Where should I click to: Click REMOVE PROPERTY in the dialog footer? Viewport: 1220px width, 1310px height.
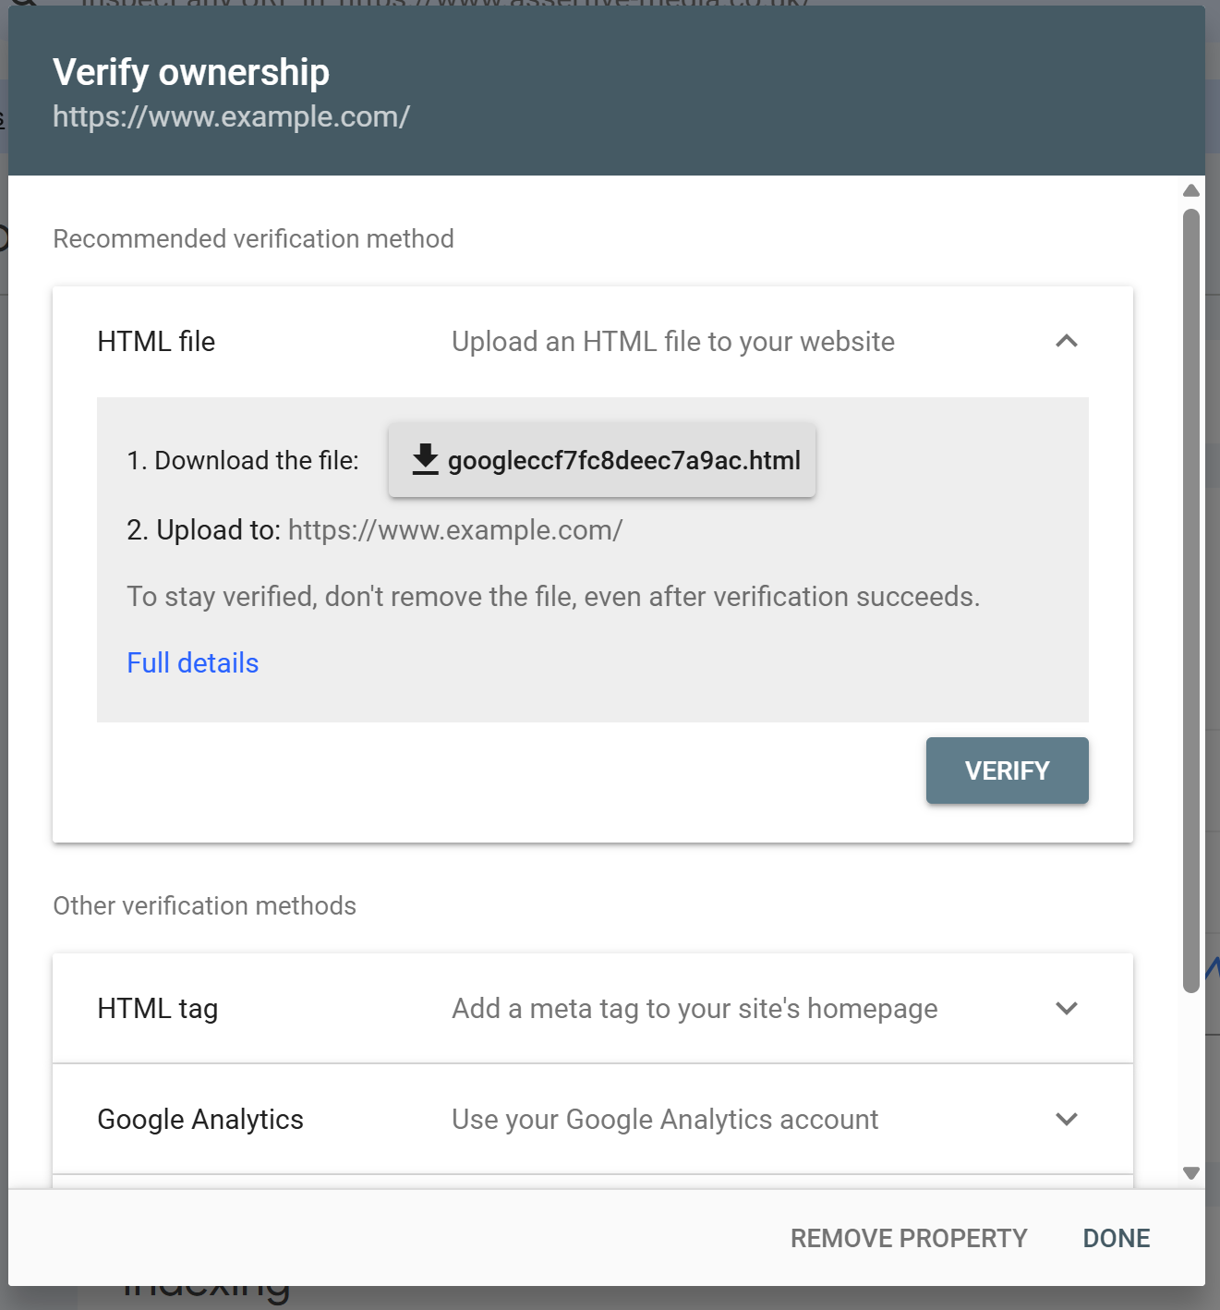(908, 1238)
